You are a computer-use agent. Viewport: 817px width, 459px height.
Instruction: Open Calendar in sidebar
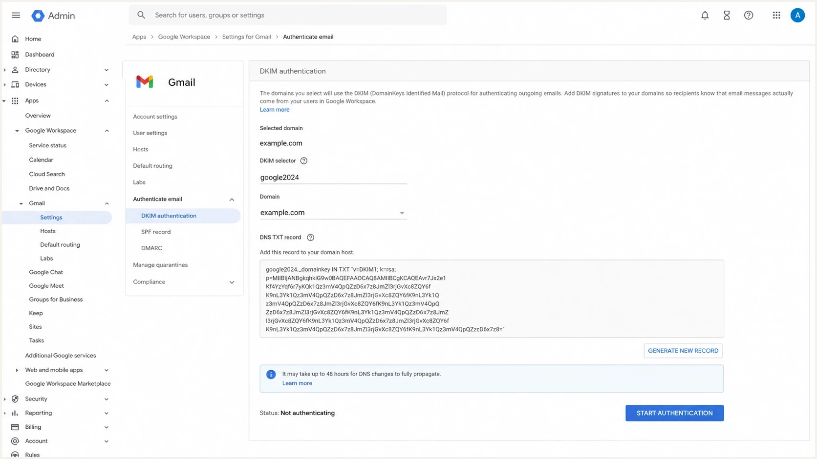41,160
